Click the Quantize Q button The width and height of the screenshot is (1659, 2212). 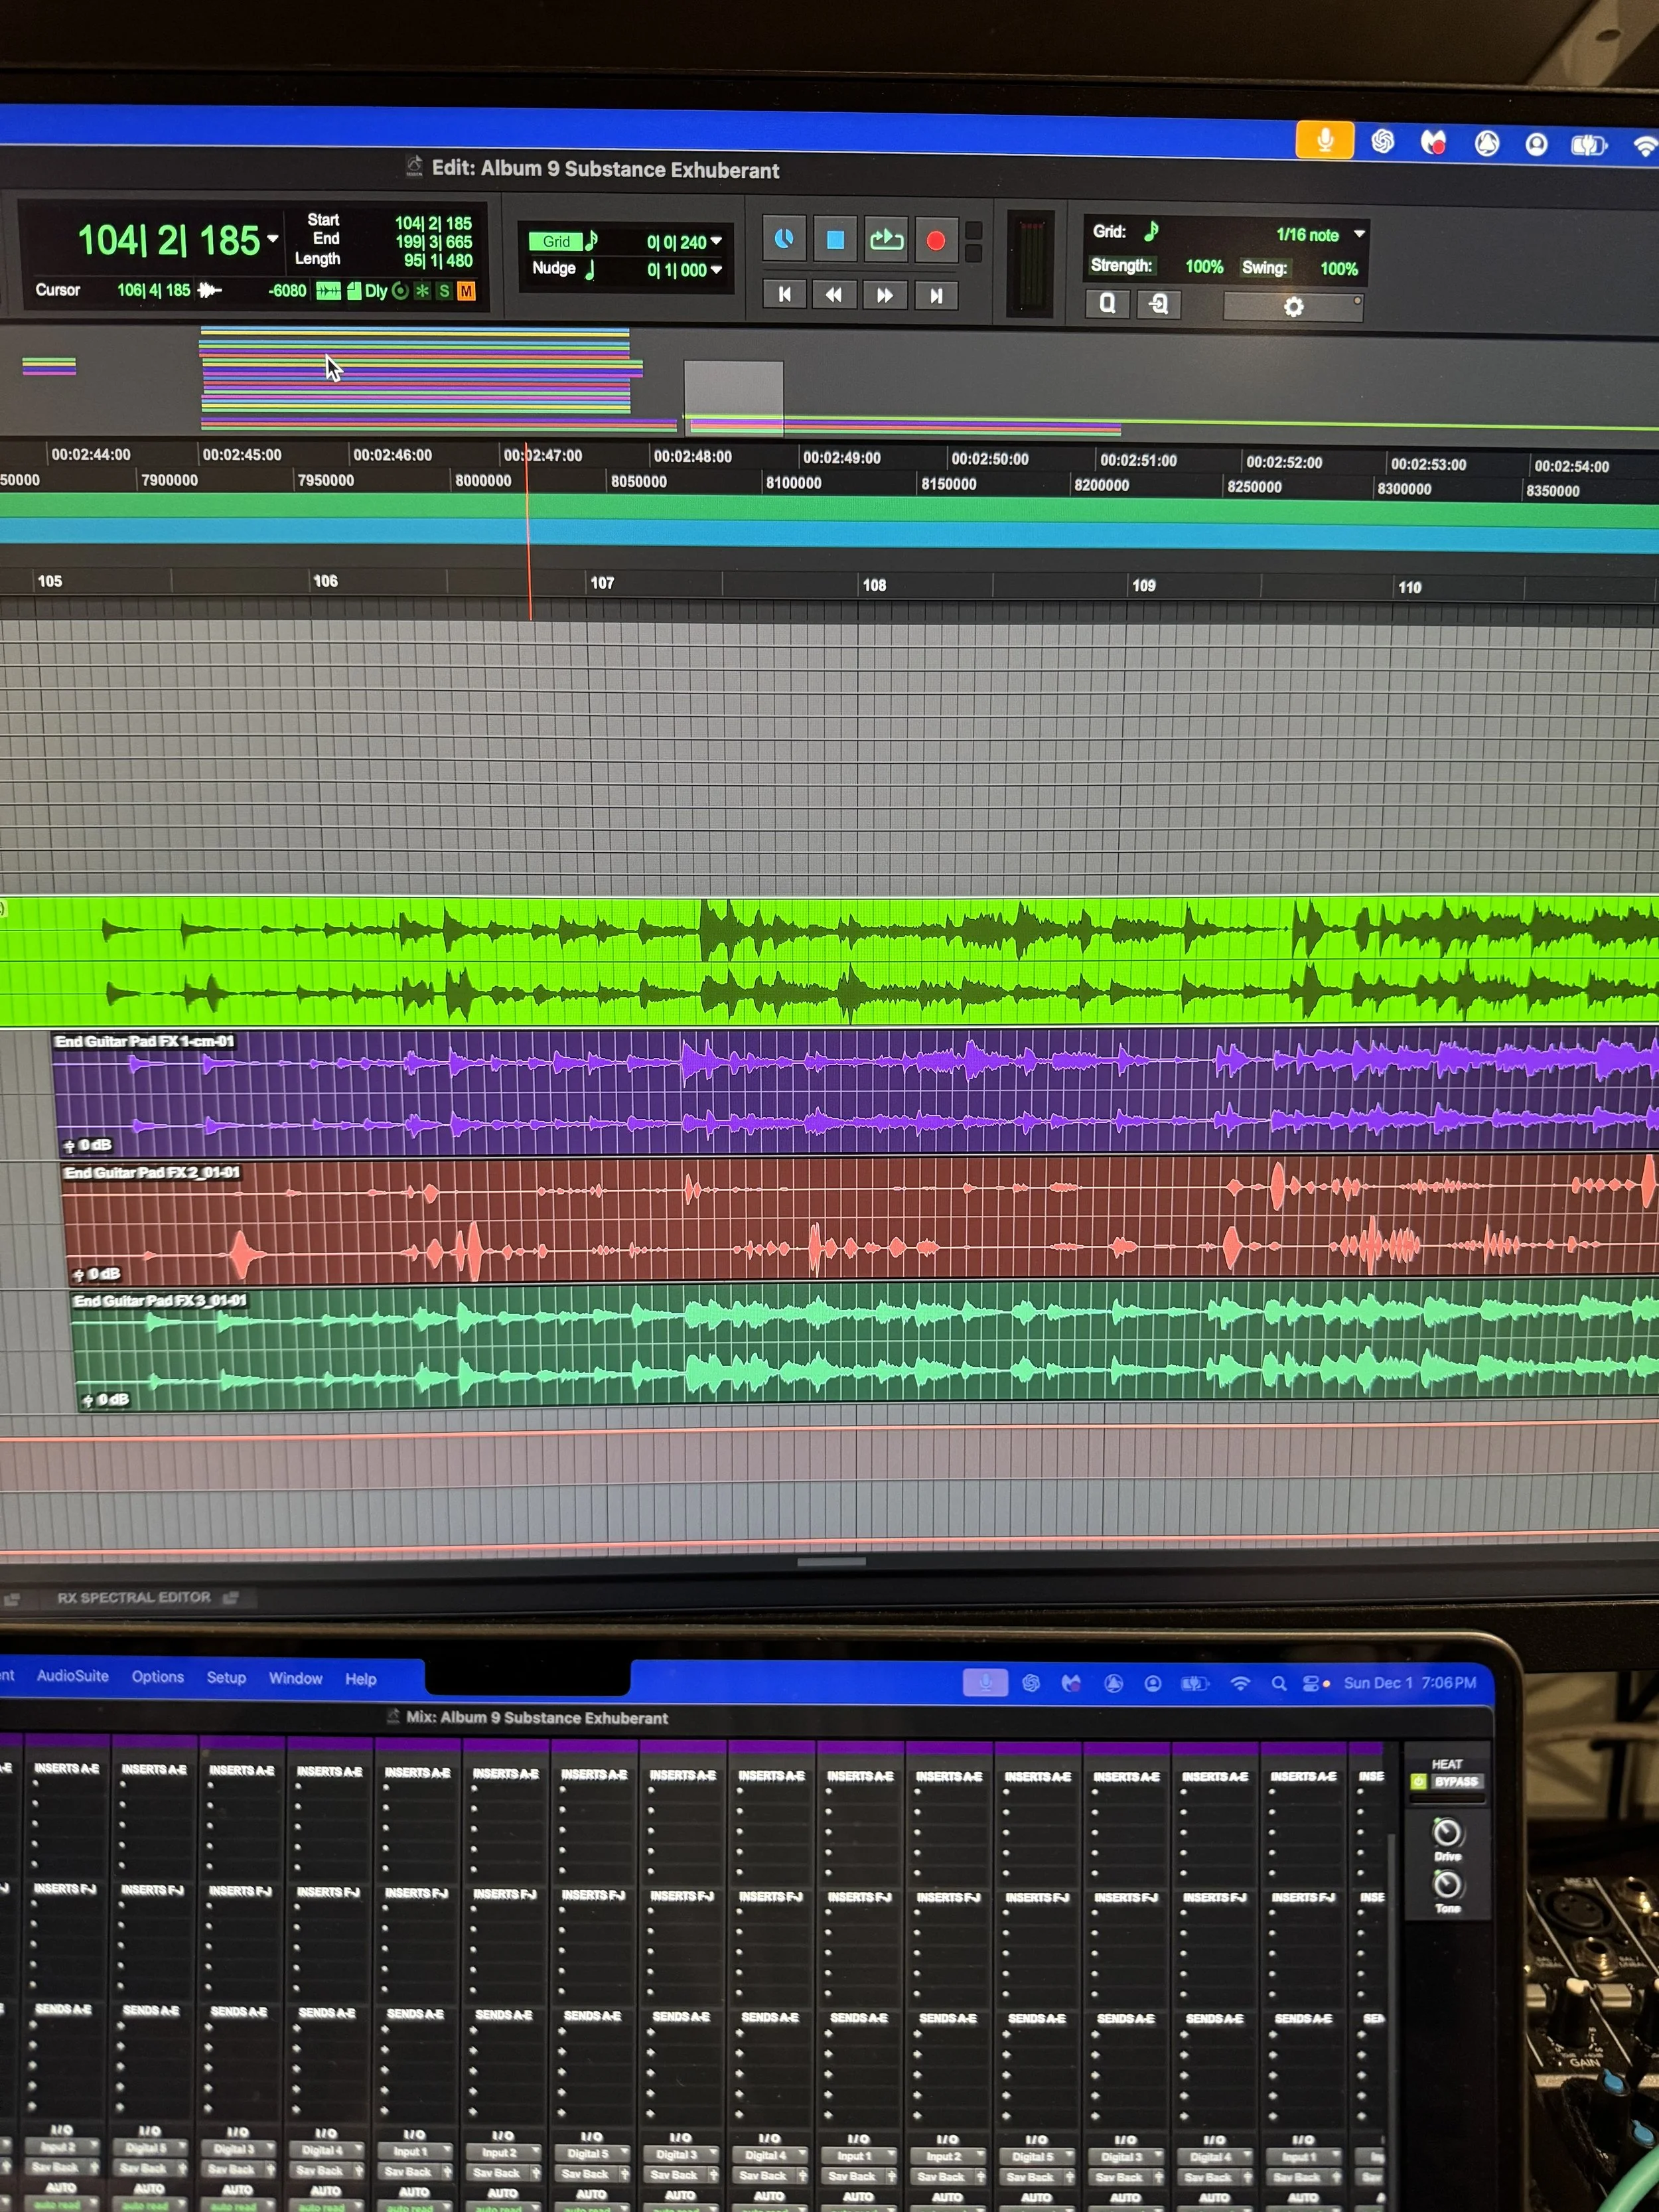1107,304
